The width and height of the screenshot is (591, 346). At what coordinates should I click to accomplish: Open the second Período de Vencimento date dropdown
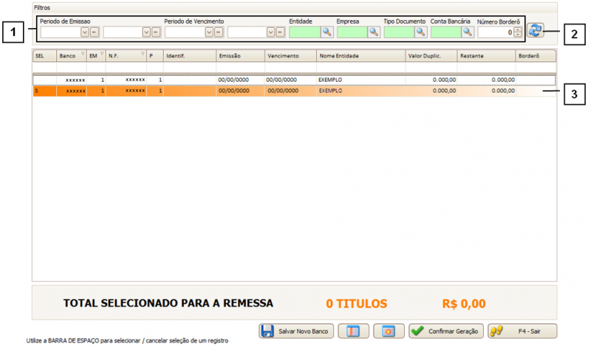click(270, 32)
